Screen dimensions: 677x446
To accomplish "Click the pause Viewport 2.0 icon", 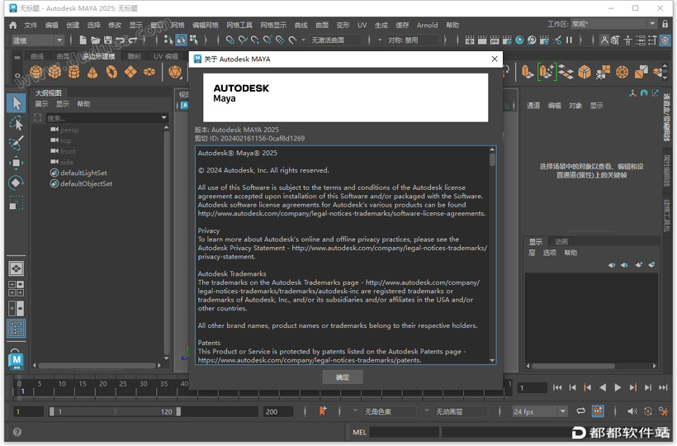I will (569, 40).
